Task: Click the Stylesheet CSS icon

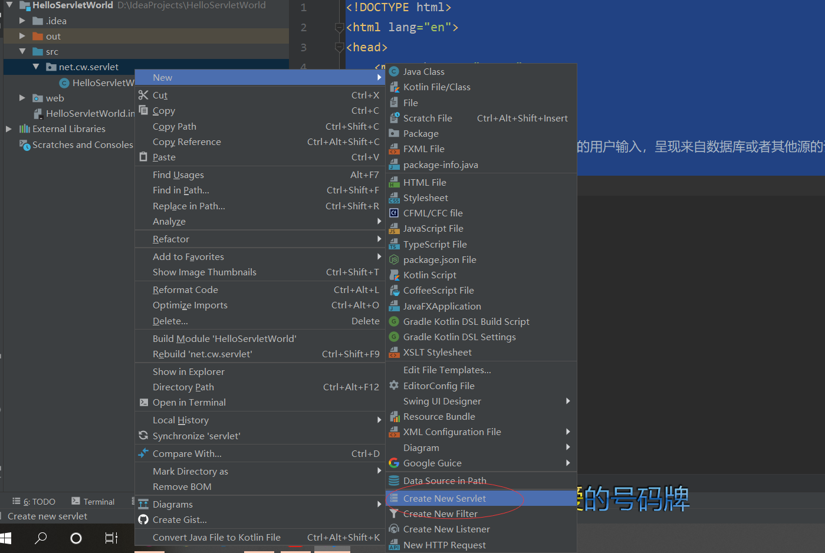Action: click(395, 198)
